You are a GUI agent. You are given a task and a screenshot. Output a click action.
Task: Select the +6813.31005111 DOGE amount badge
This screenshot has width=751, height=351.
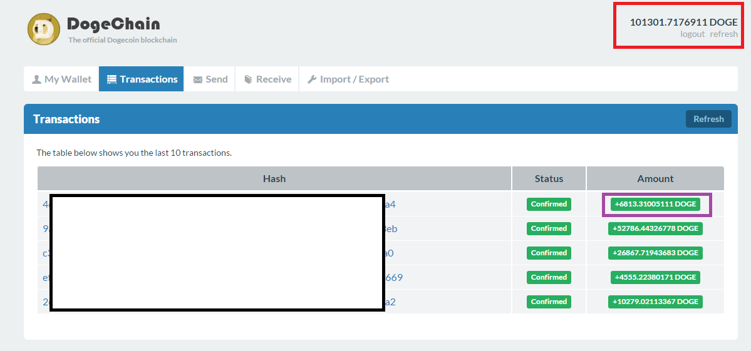coord(655,204)
